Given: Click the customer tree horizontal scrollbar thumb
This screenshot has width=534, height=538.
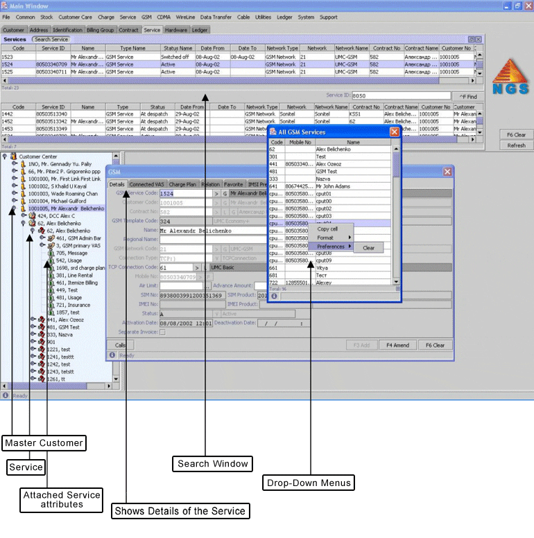Looking at the screenshot, I should 47,386.
